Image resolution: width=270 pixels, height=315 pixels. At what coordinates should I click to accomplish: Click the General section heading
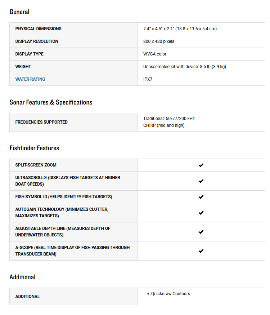(19, 12)
